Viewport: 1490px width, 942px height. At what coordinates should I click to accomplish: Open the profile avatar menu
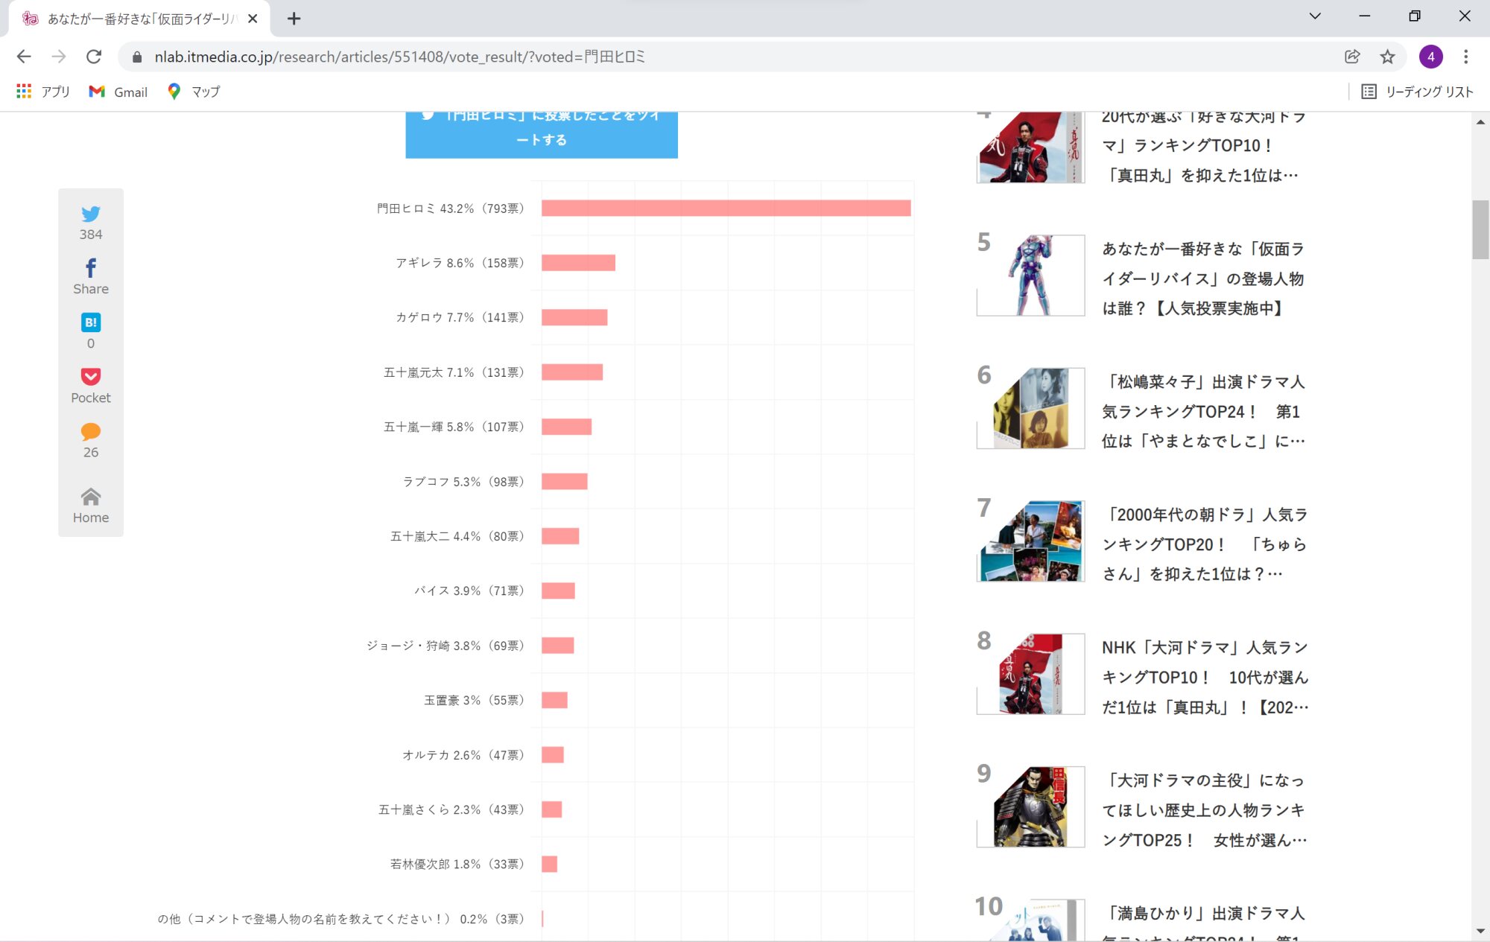1430,57
